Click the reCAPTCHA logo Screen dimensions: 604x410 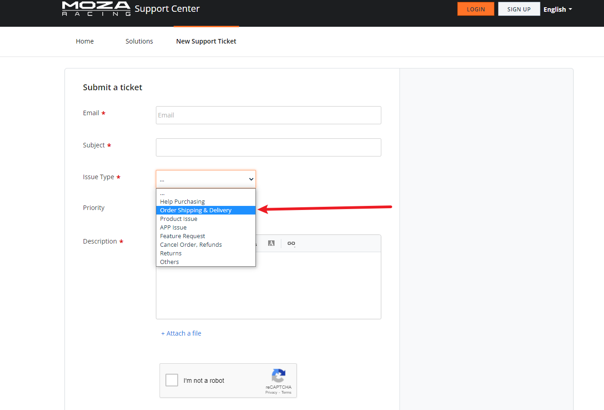pyautogui.click(x=278, y=376)
